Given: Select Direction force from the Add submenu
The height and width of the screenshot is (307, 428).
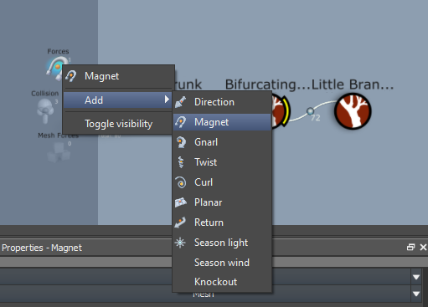Looking at the screenshot, I should click(x=222, y=102).
